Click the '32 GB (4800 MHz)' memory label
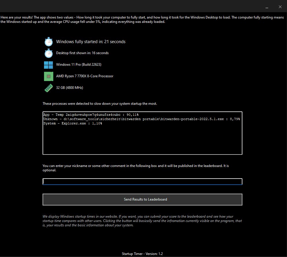 click(x=70, y=88)
